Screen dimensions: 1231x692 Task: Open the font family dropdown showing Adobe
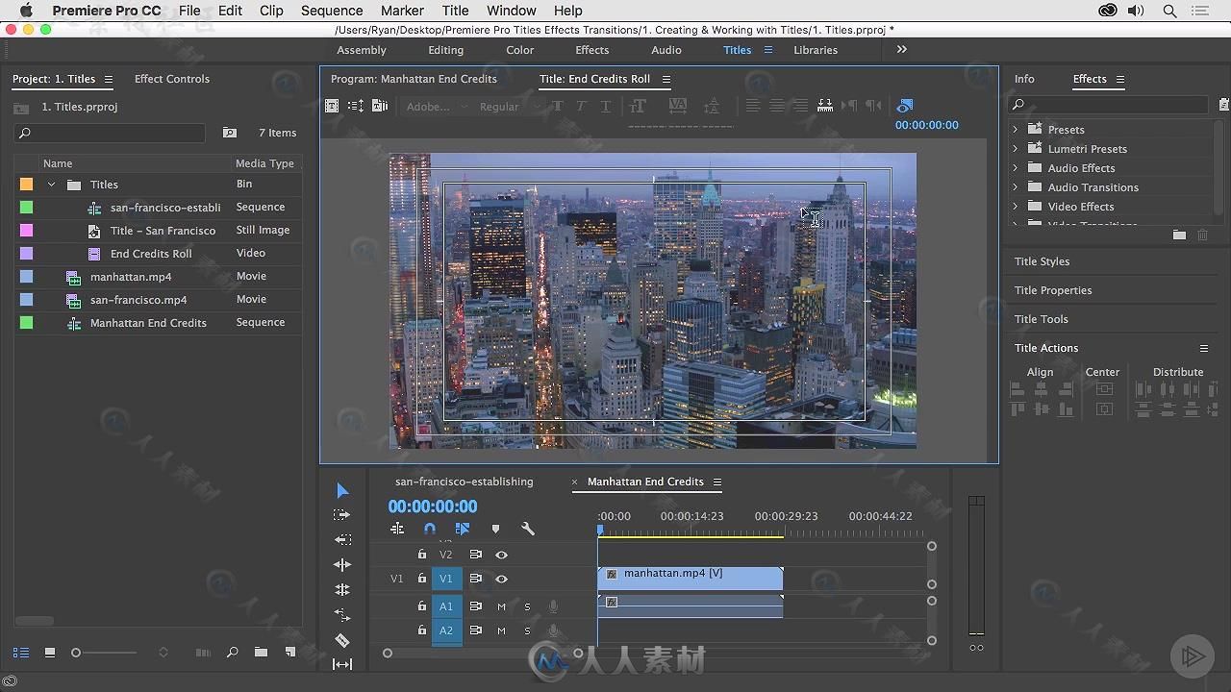coord(435,107)
